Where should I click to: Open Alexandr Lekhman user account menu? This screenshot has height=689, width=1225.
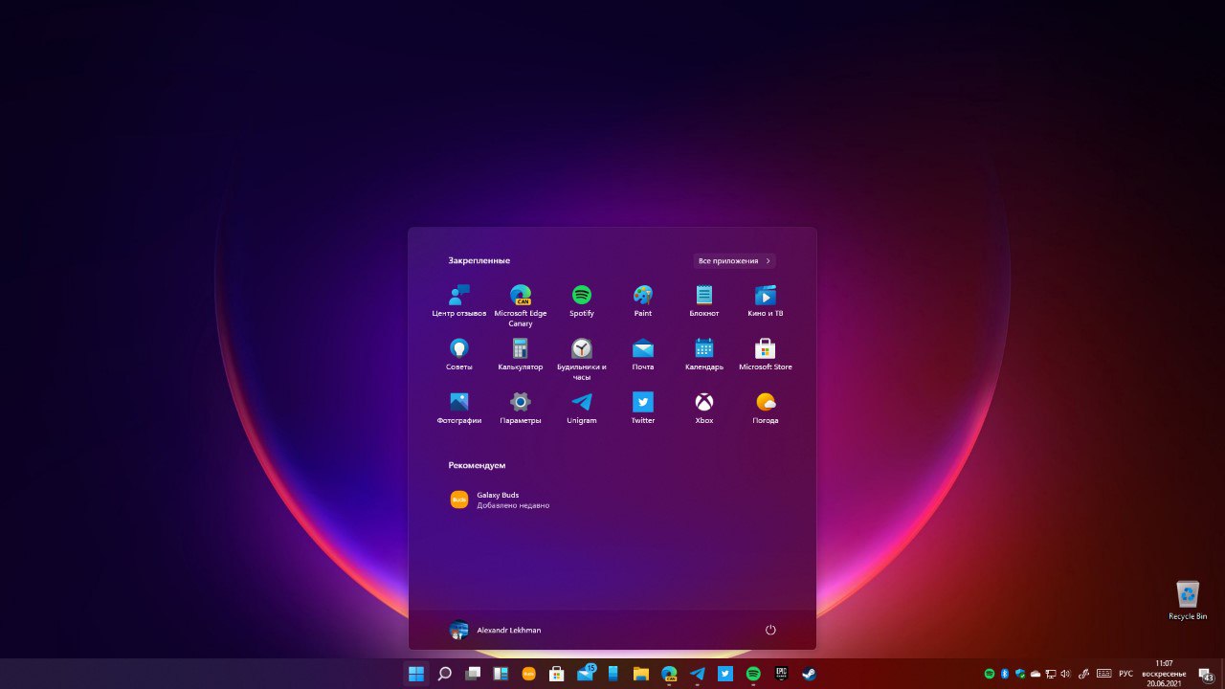495,630
